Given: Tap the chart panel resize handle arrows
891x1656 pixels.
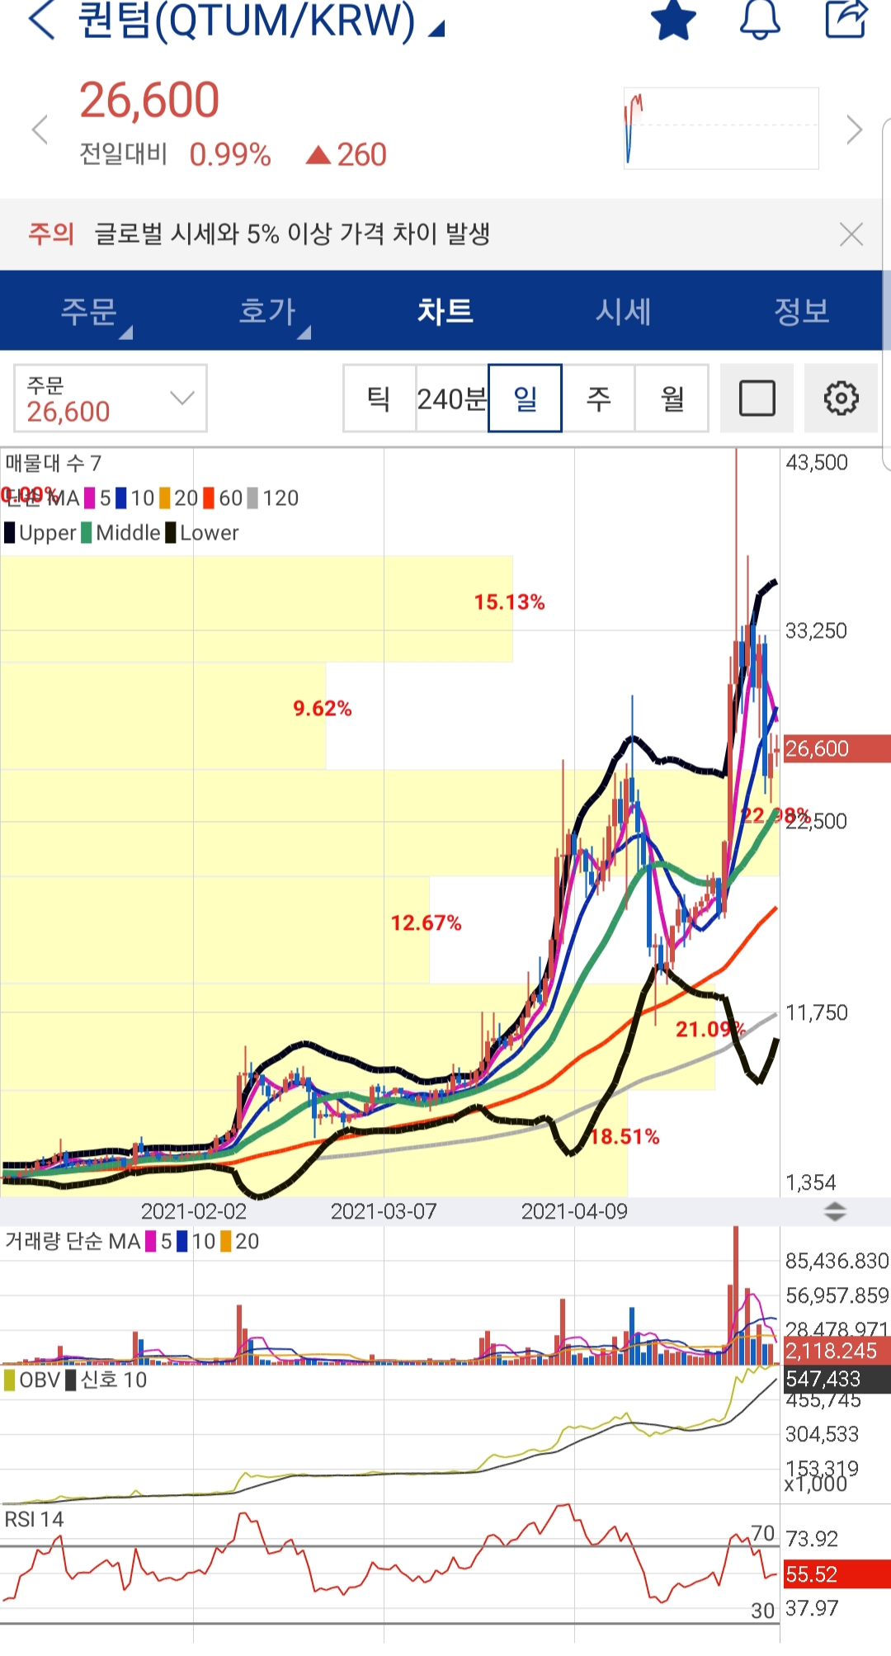Looking at the screenshot, I should coord(835,1211).
